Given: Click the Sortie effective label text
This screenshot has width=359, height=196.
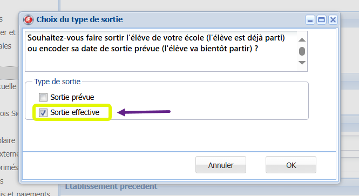Looking at the screenshot, I should (x=75, y=112).
